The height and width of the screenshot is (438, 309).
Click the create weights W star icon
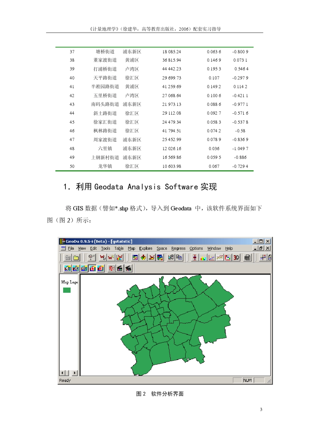click(x=111, y=258)
